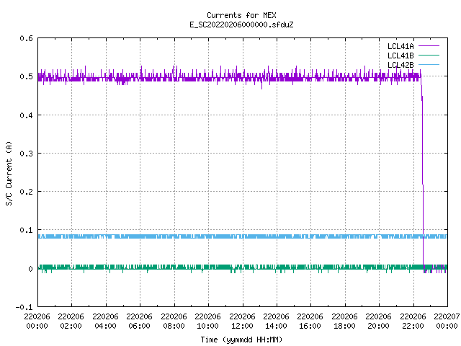Click the 220206 06:00 x-axis tick label
This screenshot has height=346, width=461.
coord(139,321)
